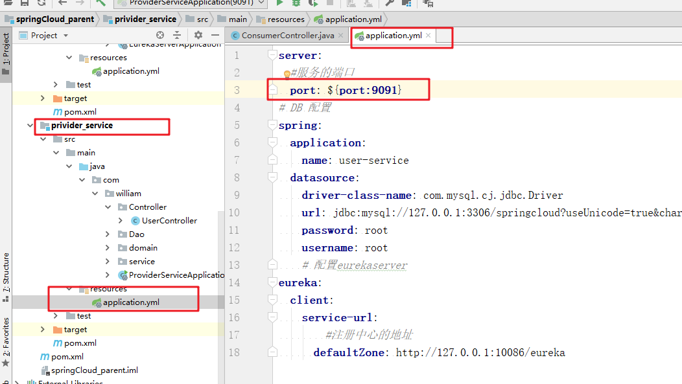The width and height of the screenshot is (682, 384).
Task: Select the Dao folder icon
Action: [123, 234]
